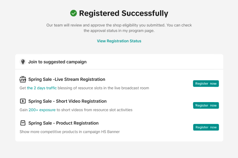Click the lightbulb suggestion icon
Image resolution: width=238 pixels, height=158 pixels.
tap(23, 62)
